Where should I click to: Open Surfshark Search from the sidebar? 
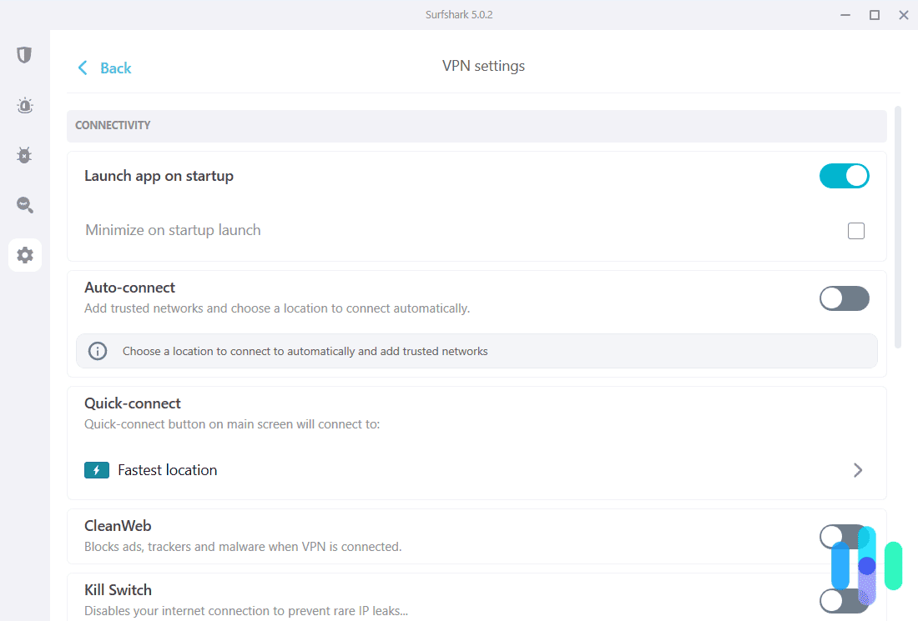pyautogui.click(x=24, y=205)
